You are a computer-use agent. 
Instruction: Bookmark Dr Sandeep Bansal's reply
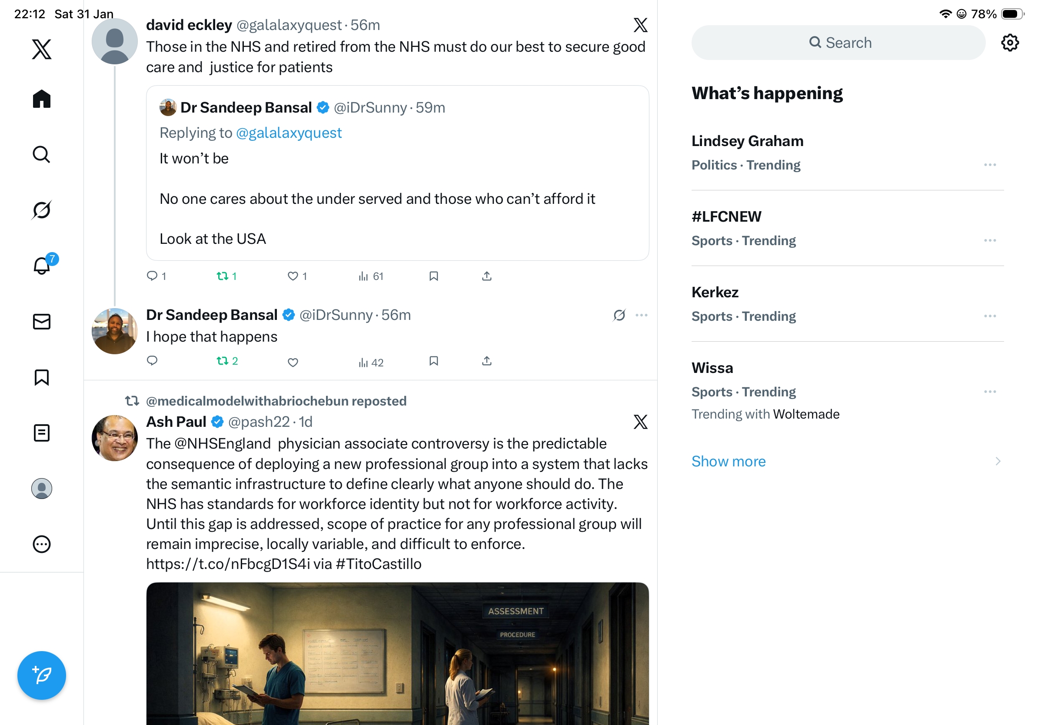click(433, 361)
